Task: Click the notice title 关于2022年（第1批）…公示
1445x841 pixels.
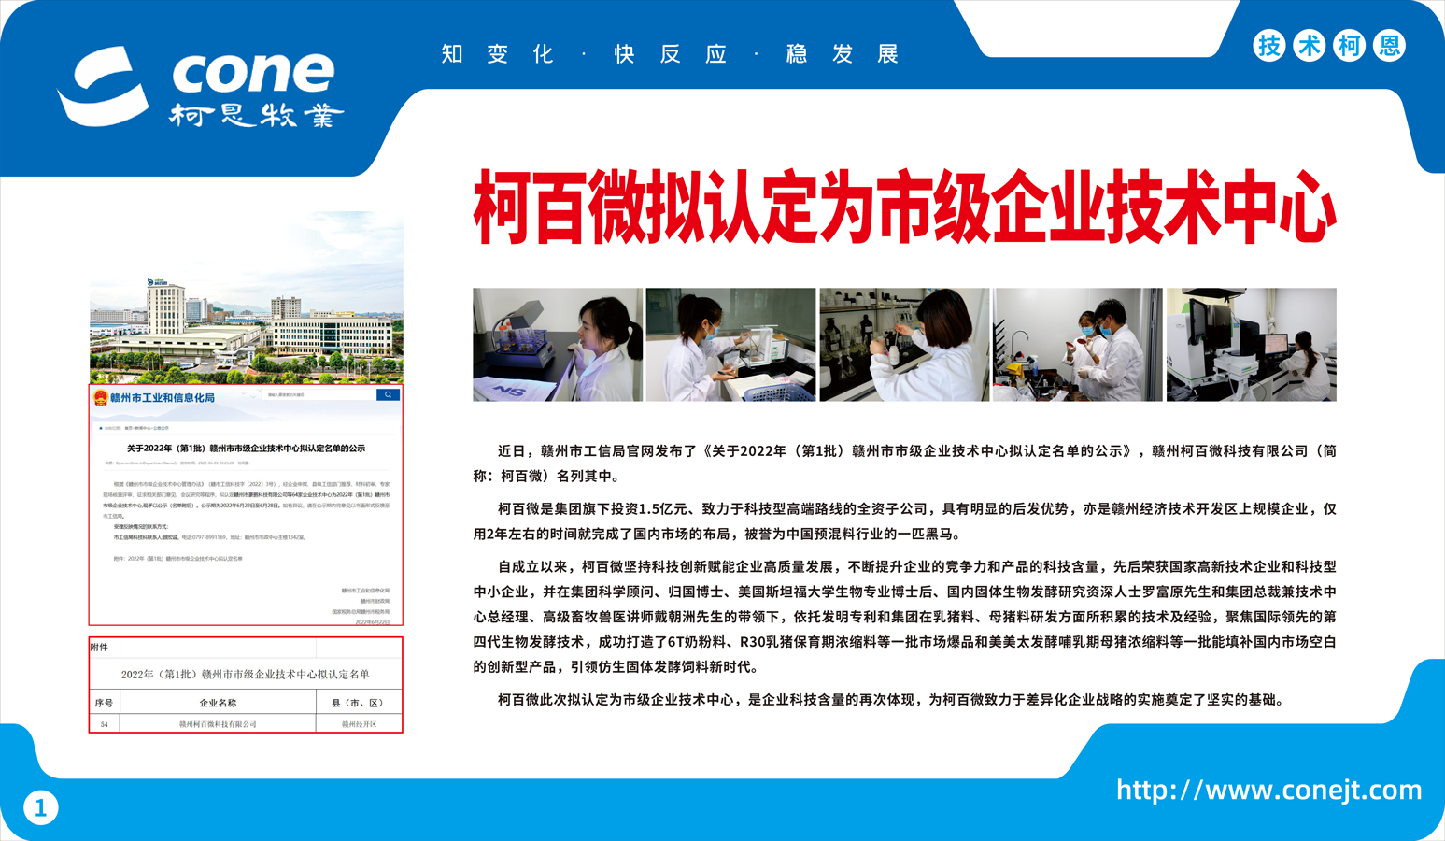Action: pos(246,449)
